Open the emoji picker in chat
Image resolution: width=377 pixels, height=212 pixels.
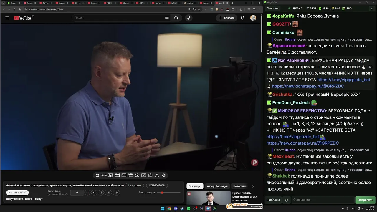287,200
